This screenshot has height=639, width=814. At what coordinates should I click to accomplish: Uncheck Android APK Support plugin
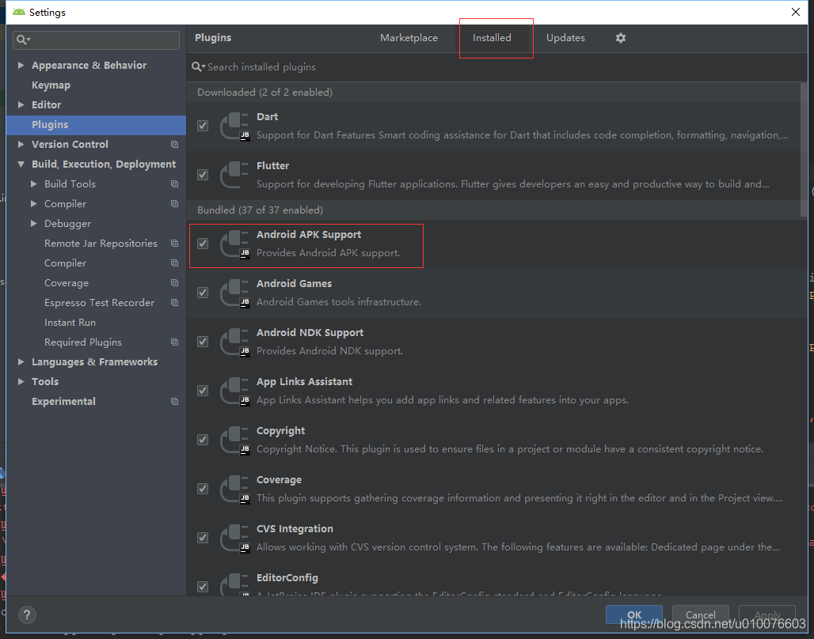(x=203, y=244)
